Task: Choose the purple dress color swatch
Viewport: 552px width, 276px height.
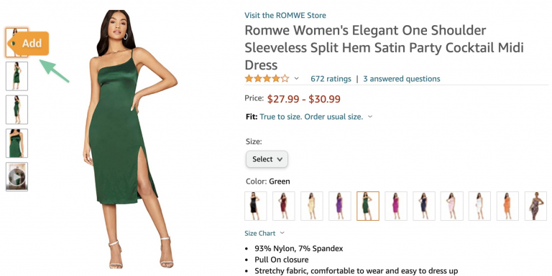Action: click(x=340, y=206)
